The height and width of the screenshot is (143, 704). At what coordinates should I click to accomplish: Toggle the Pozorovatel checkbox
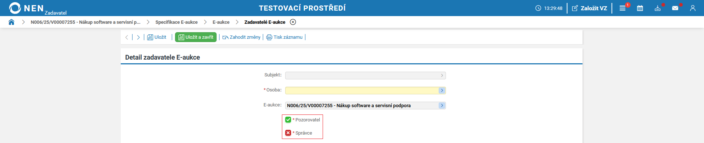(288, 120)
